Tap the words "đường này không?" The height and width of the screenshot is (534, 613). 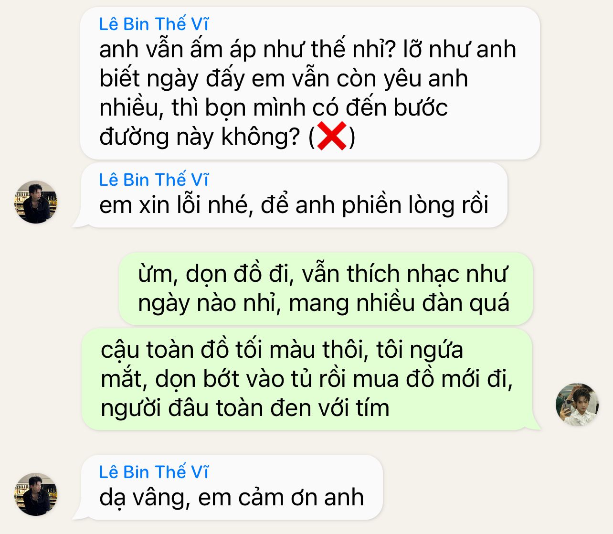click(x=200, y=137)
